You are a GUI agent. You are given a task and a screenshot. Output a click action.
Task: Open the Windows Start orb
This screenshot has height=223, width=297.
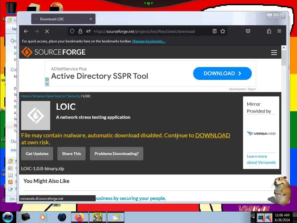tap(8, 217)
